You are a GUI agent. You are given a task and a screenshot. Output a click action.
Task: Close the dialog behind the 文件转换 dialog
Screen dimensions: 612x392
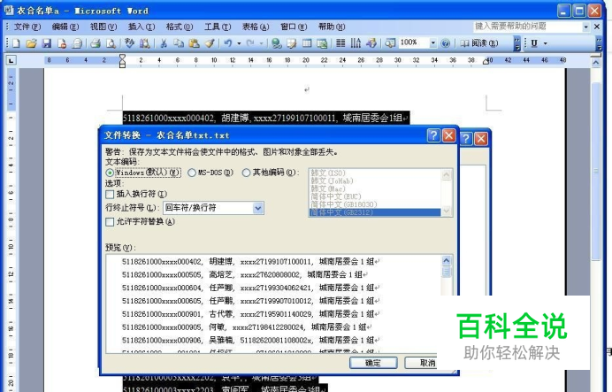[x=481, y=139]
